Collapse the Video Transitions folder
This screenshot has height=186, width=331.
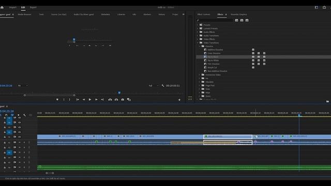click(198, 43)
